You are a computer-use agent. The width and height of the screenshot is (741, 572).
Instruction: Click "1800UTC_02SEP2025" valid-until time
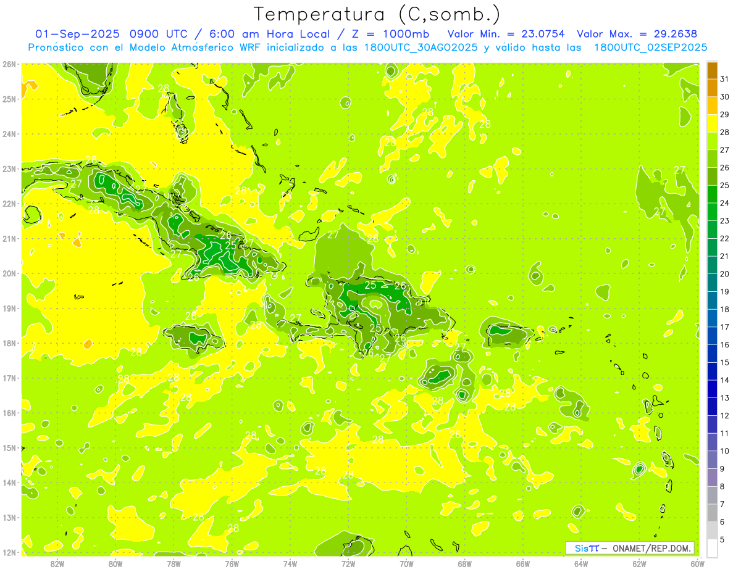tap(650, 48)
